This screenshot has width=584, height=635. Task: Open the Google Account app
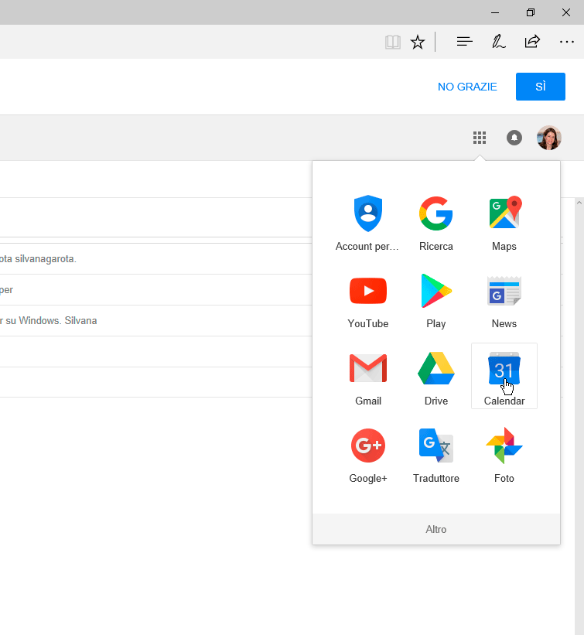click(x=367, y=224)
